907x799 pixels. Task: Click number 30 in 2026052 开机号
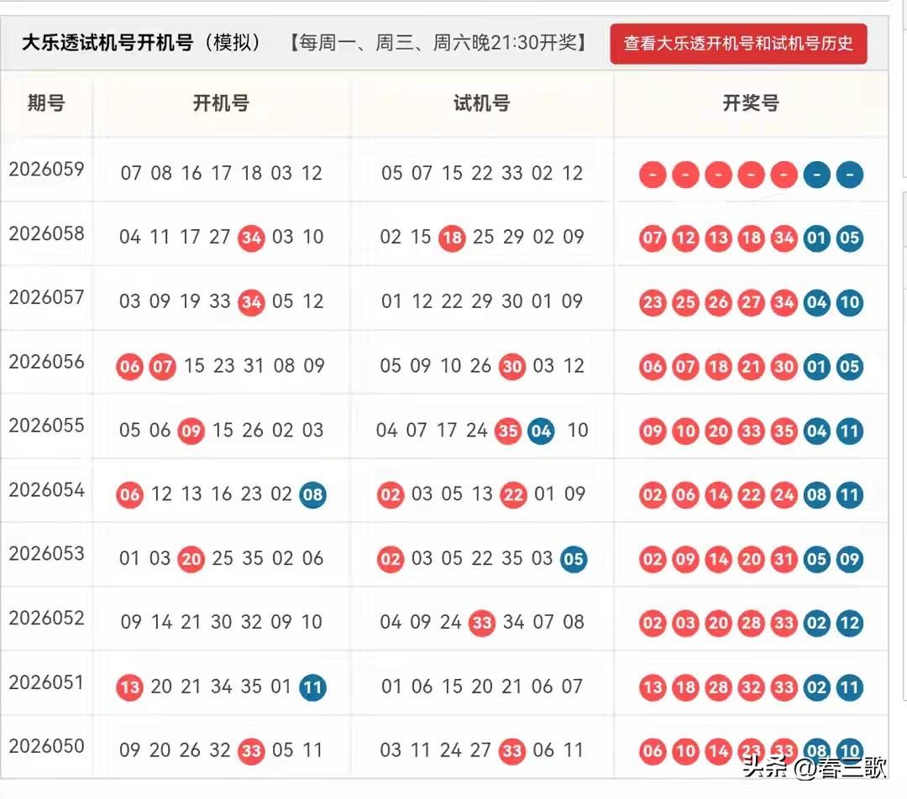click(x=221, y=622)
